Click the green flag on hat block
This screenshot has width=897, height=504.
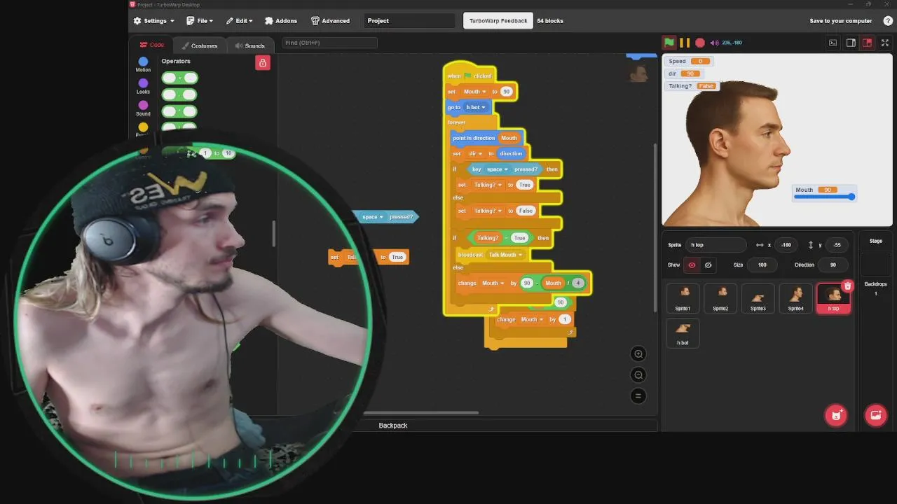point(467,76)
